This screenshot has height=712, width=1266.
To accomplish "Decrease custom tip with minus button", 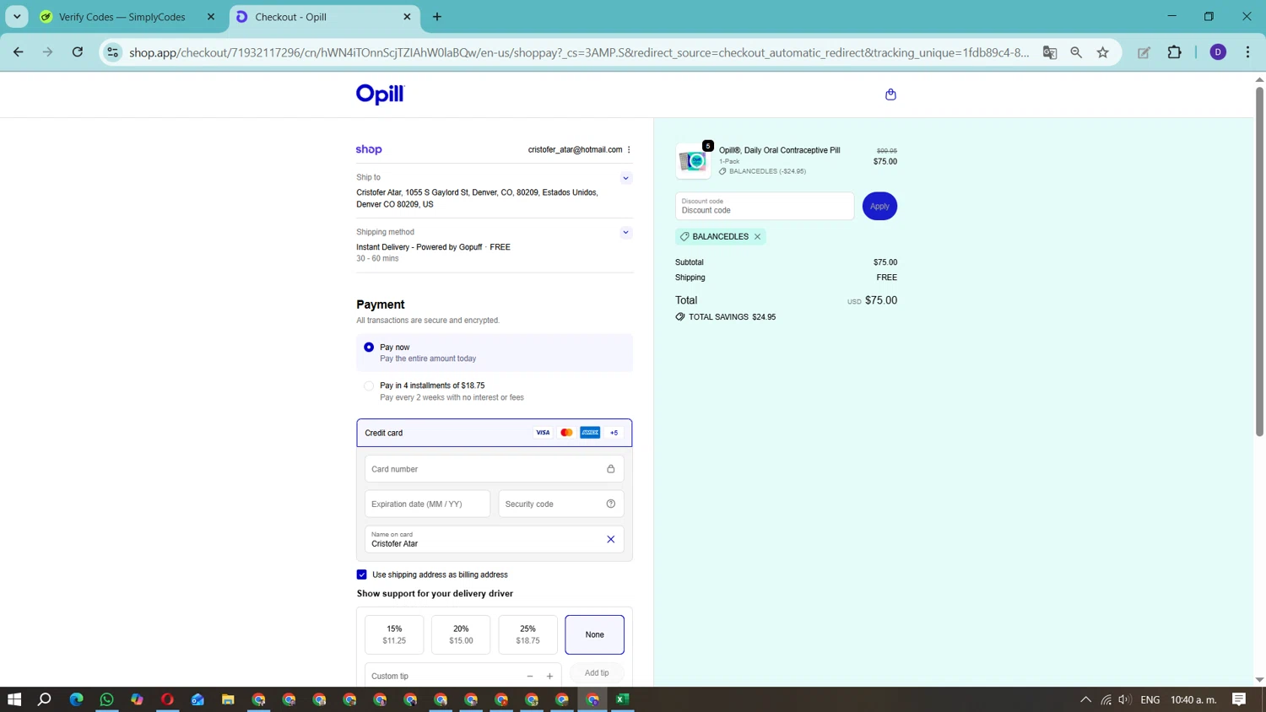I will coord(530,676).
